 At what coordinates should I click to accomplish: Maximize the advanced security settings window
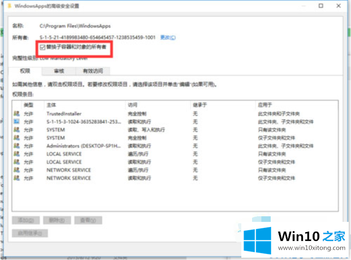(x=321, y=6)
